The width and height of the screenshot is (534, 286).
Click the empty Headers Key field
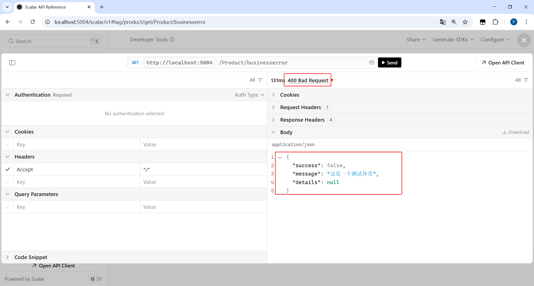77,182
